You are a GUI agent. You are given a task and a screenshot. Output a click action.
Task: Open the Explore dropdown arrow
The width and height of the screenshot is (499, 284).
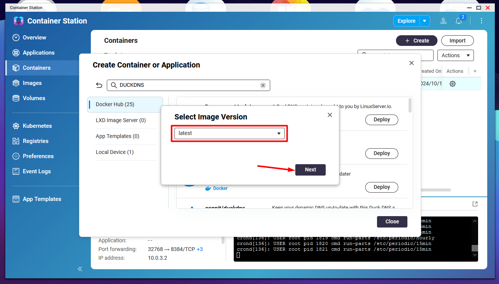425,21
